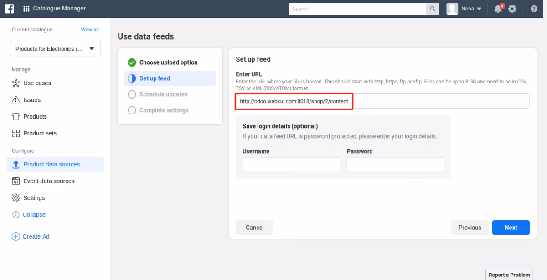Open the Products for Electronics catalogue dropdown
547x280 pixels.
click(55, 49)
